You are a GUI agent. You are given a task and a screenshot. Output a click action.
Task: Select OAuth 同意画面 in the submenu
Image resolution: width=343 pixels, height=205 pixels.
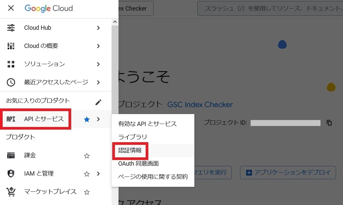click(153, 163)
